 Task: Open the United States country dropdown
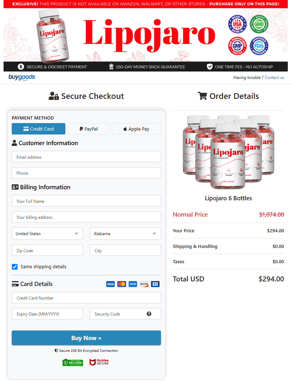point(47,234)
